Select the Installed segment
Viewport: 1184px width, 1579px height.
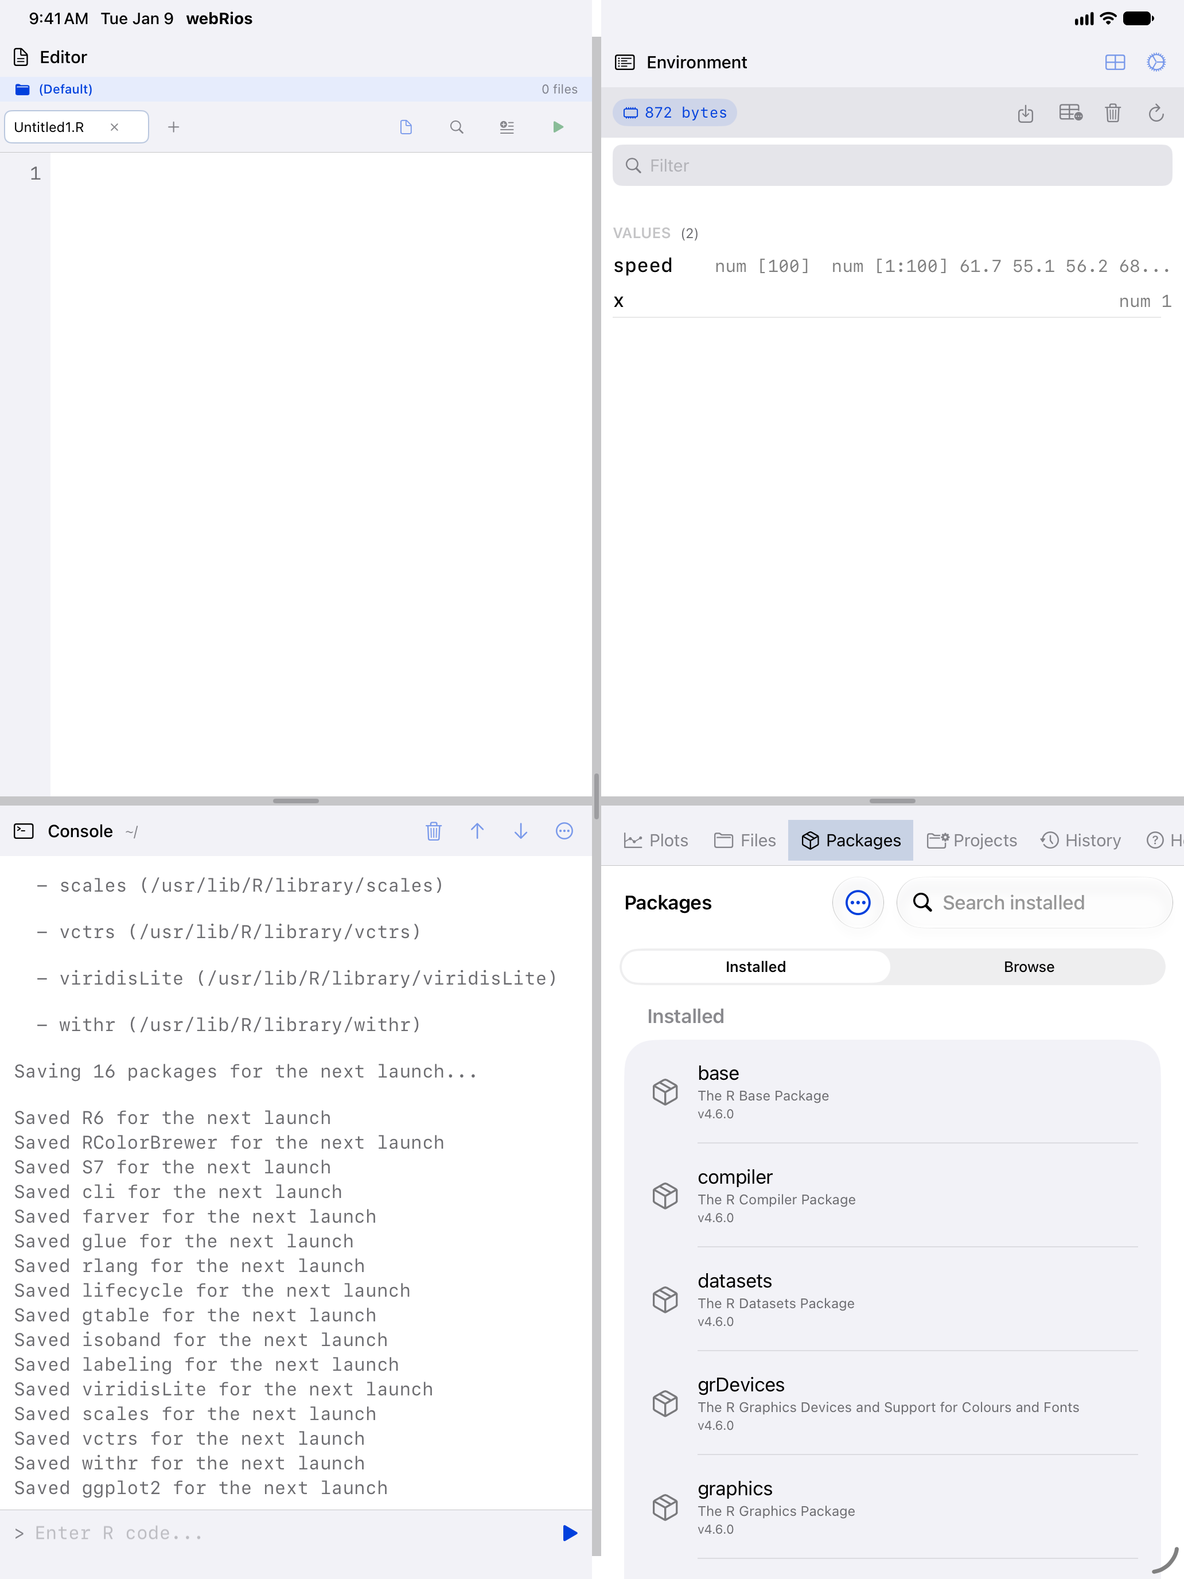click(x=755, y=967)
